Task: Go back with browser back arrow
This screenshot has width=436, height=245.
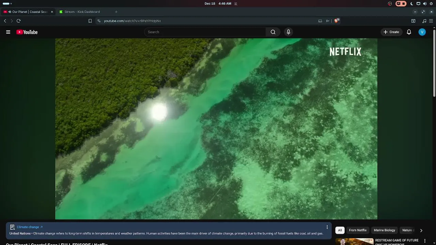Action: [5, 21]
